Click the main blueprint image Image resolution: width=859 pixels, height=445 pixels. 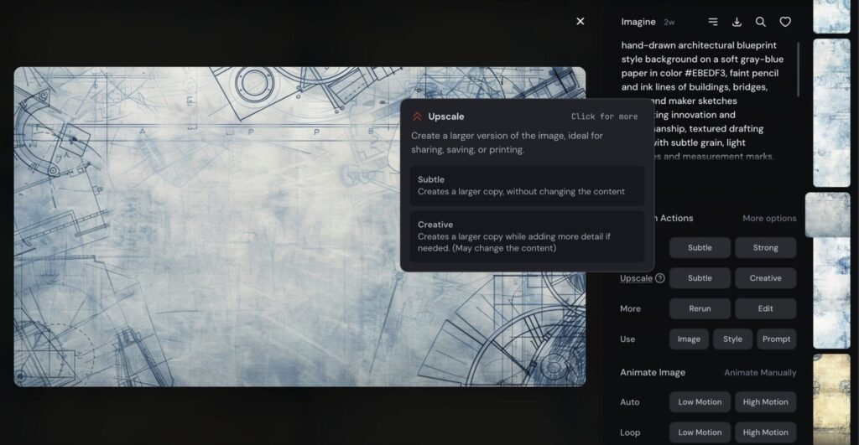pyautogui.click(x=299, y=226)
